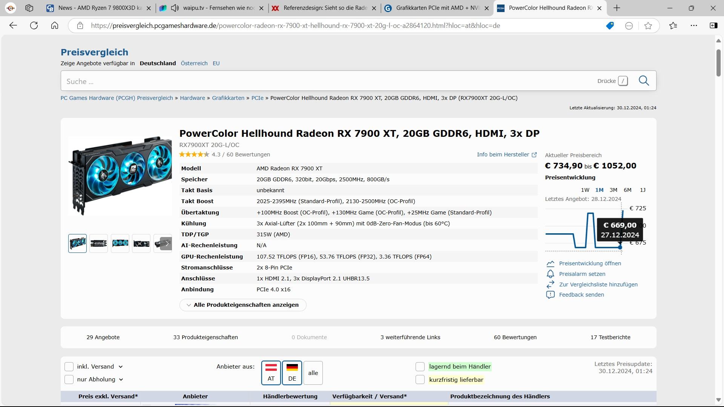The height and width of the screenshot is (407, 724).
Task: Toggle the AT vendor country button
Action: pyautogui.click(x=271, y=373)
